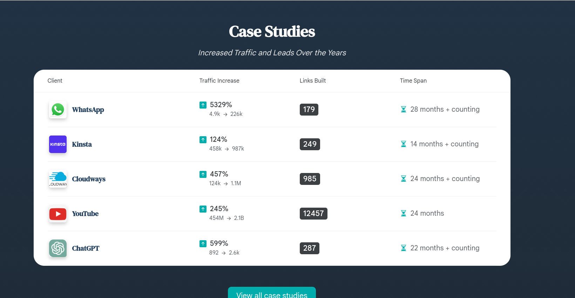Click the up-arrow icon beside 5329%
Screen dimensions: 575x298
pyautogui.click(x=203, y=105)
